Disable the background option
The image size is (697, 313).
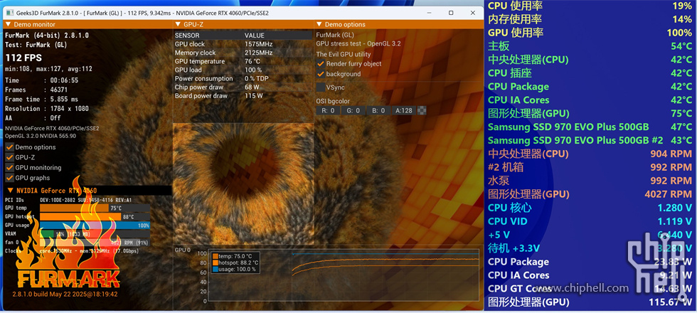coord(321,74)
